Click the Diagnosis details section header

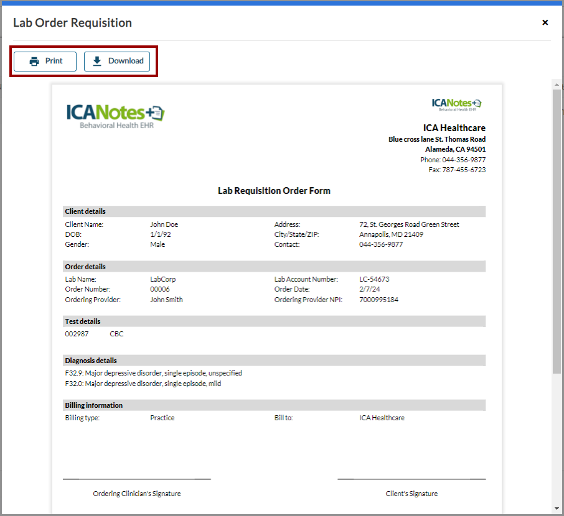(x=91, y=361)
